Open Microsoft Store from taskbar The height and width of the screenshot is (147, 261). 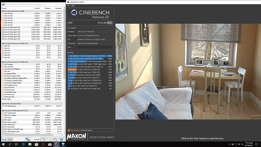37,144
